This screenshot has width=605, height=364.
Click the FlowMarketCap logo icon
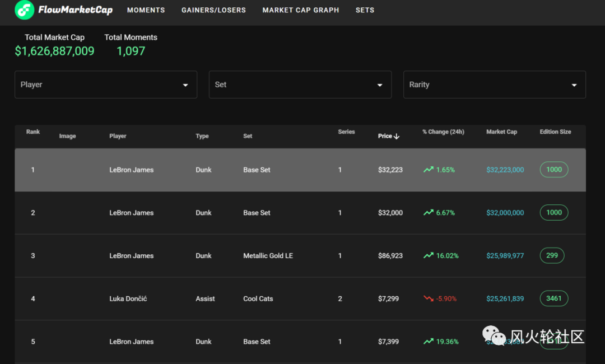(x=24, y=10)
